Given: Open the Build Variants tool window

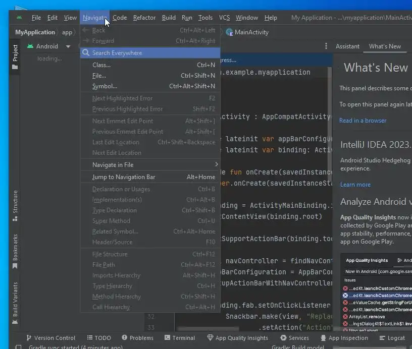Looking at the screenshot, I should pos(15,303).
